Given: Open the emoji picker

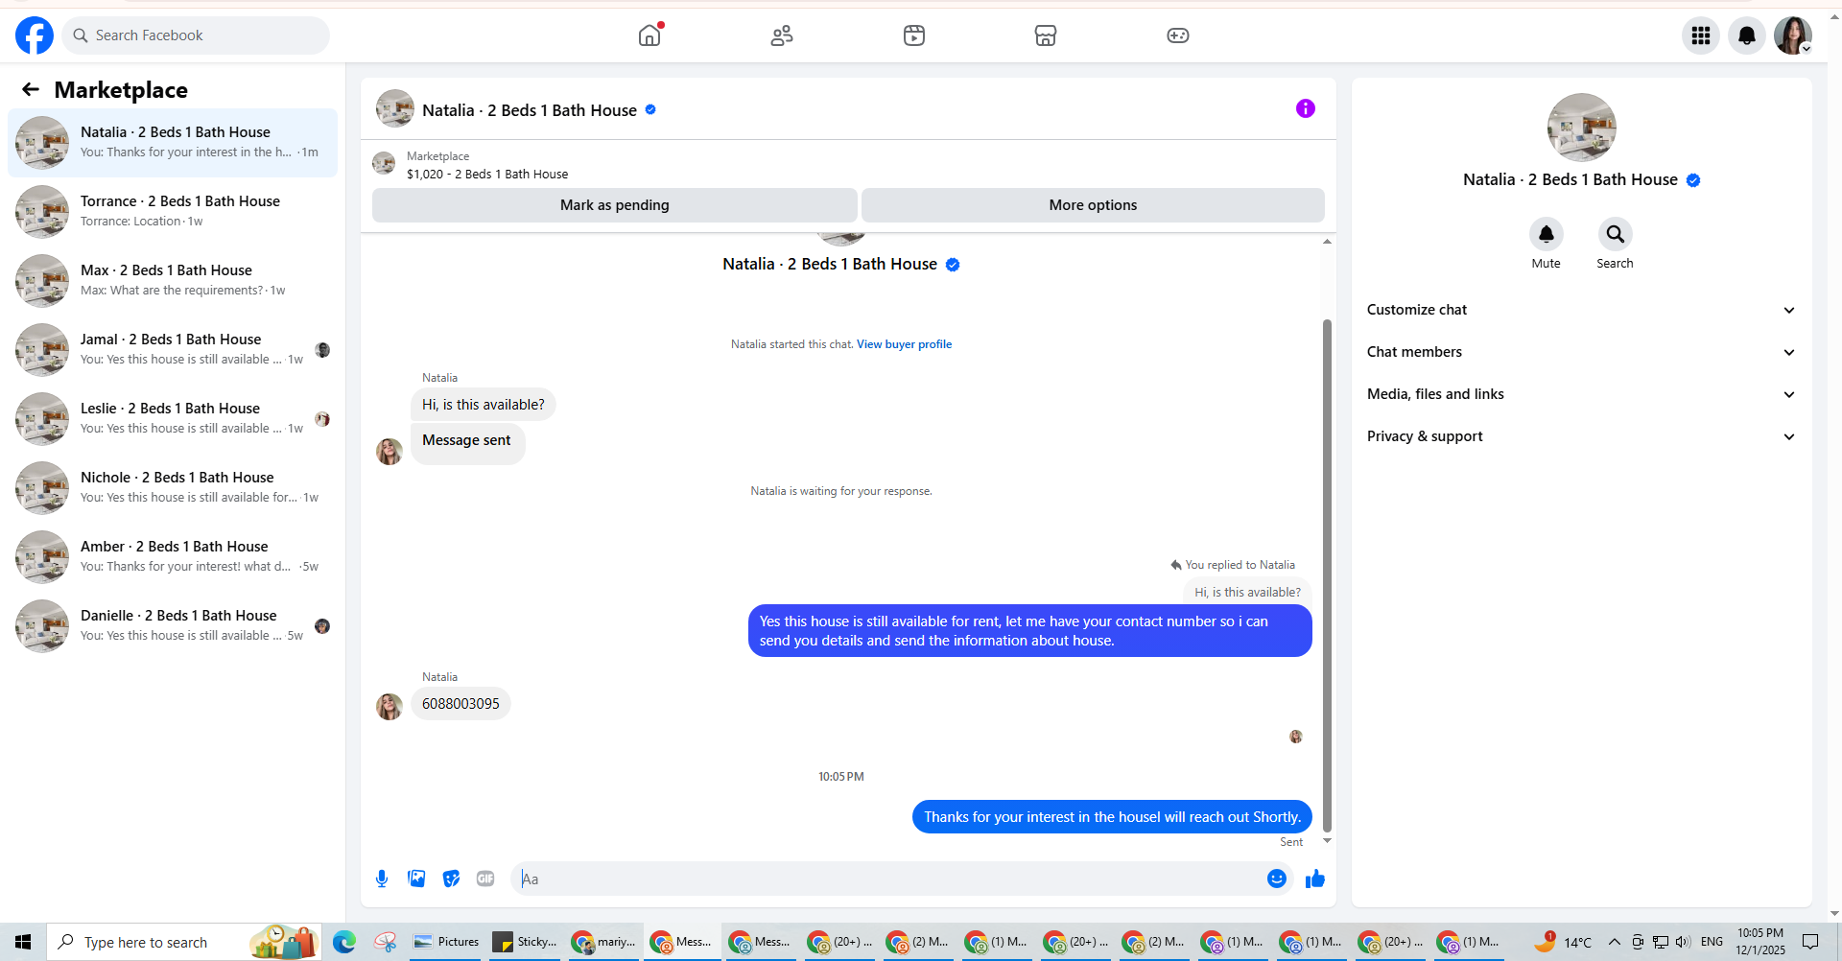Looking at the screenshot, I should pyautogui.click(x=1277, y=879).
